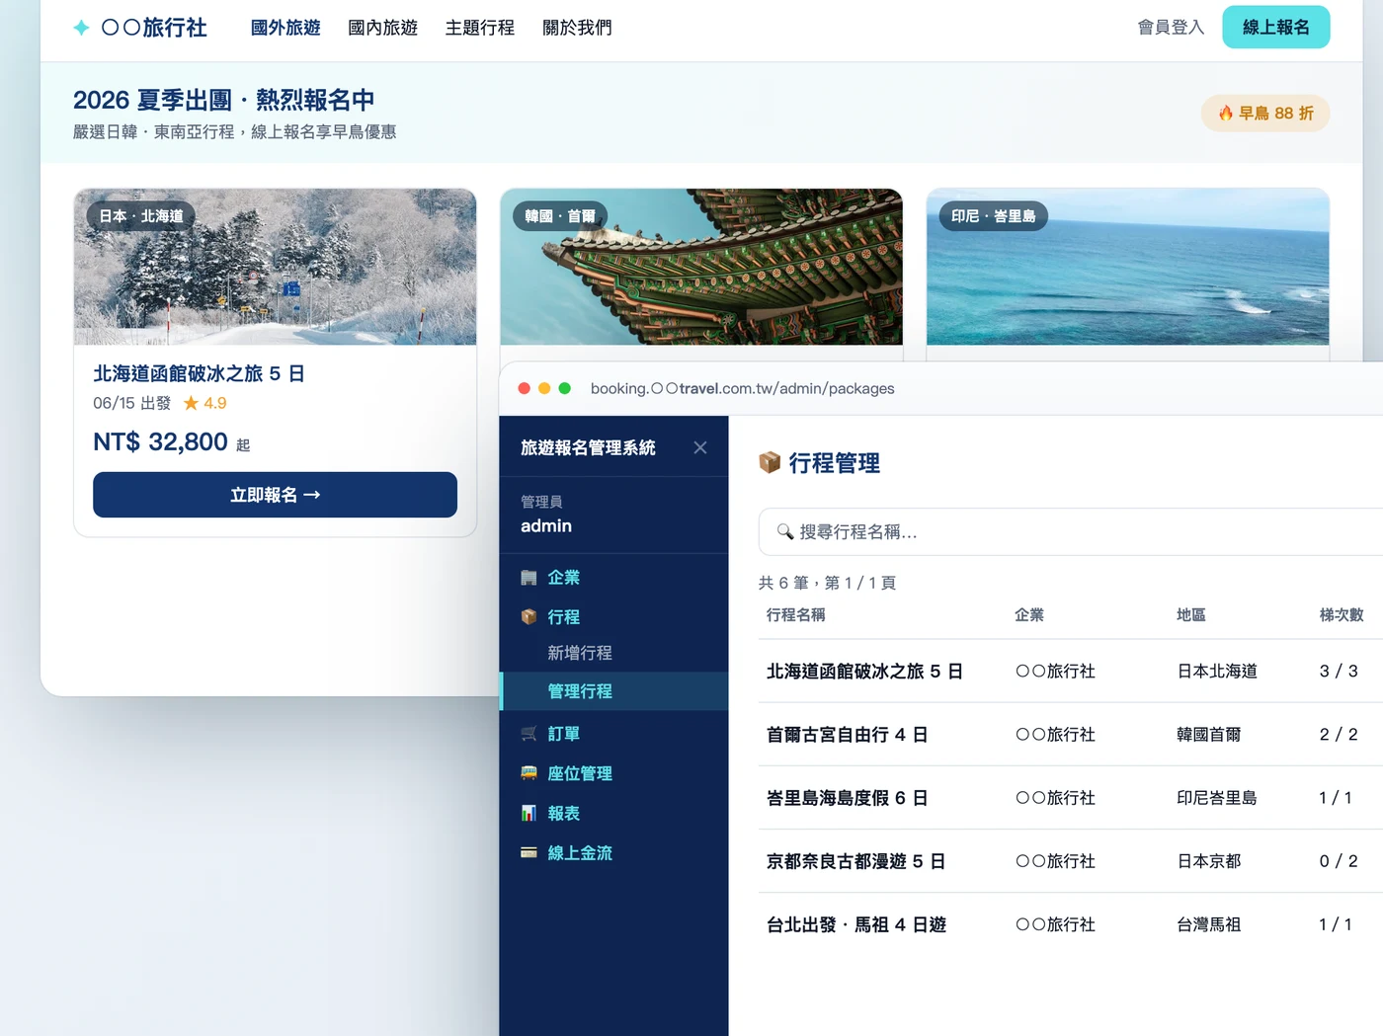Click the fire icon on 早鳥 88 折 badge
The width and height of the screenshot is (1383, 1036).
pyautogui.click(x=1226, y=114)
